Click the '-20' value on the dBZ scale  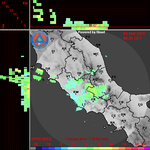35,144
